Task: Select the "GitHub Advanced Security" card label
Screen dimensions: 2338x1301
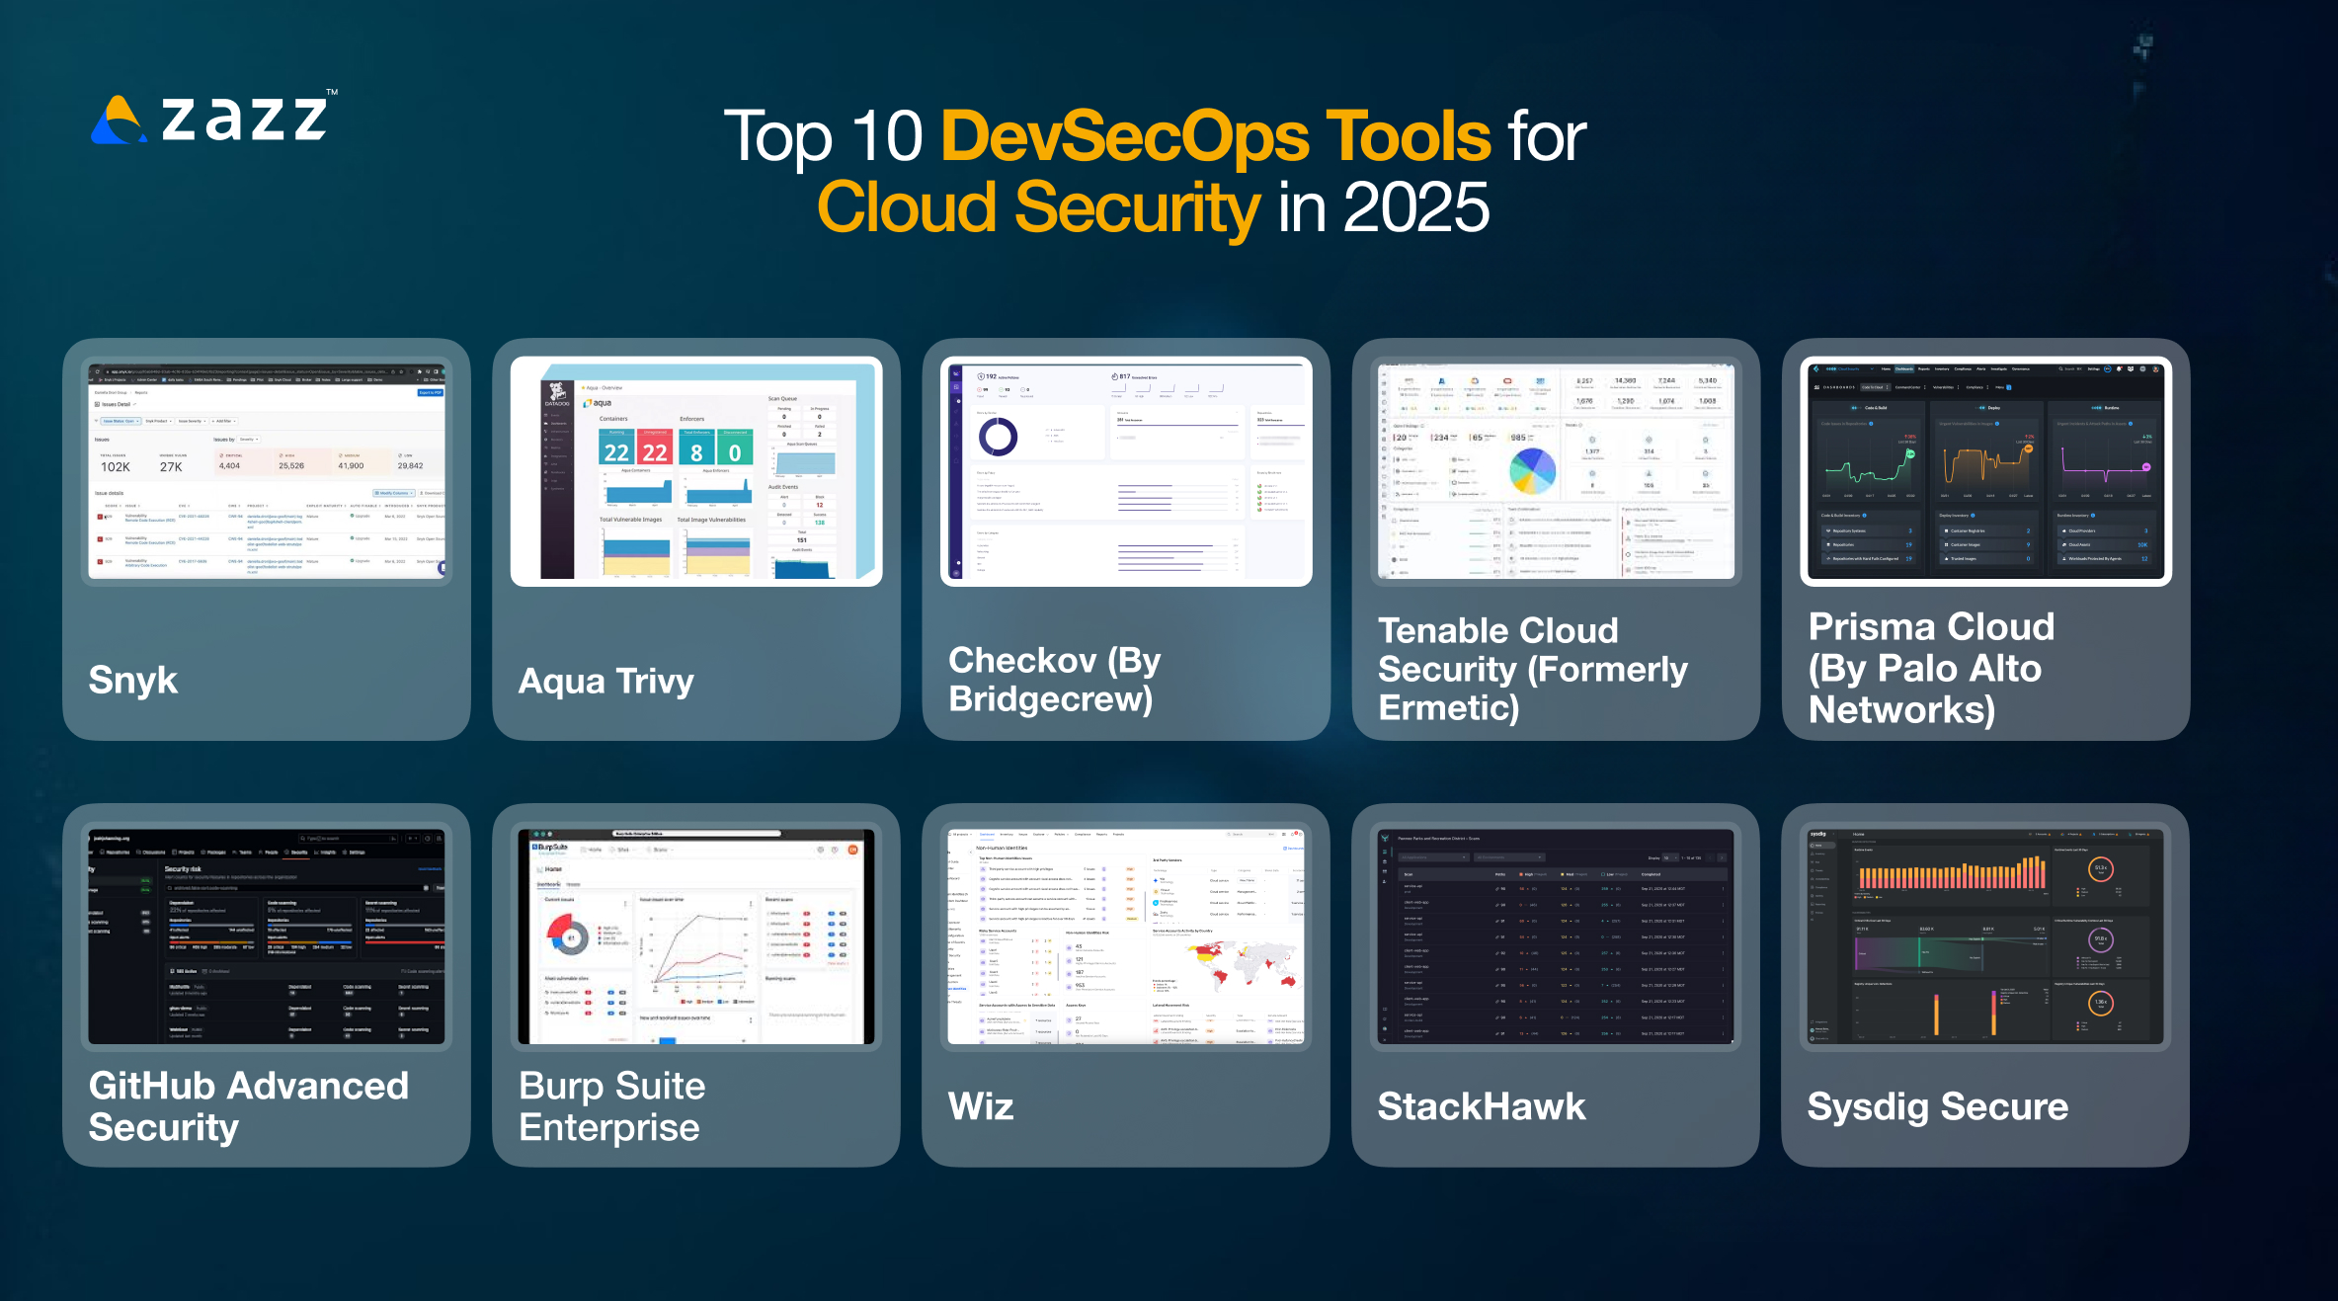Action: 249,1106
